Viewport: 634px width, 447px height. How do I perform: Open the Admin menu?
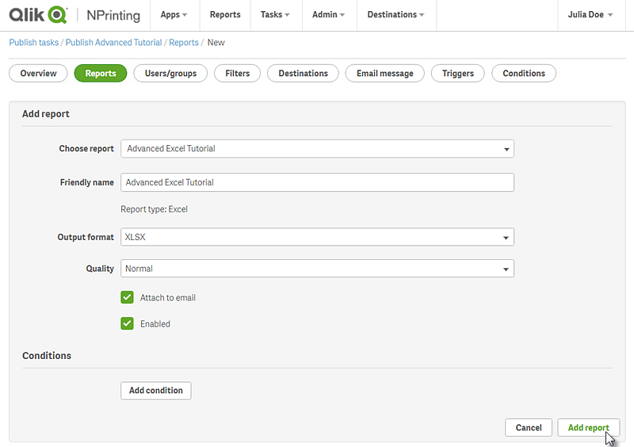coord(328,15)
